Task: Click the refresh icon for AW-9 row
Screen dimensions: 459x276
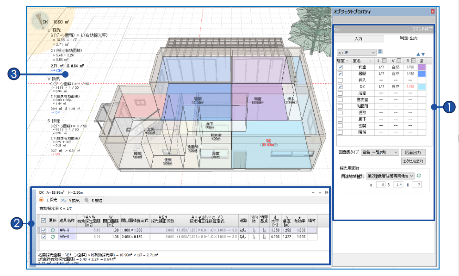Action: [x=53, y=230]
